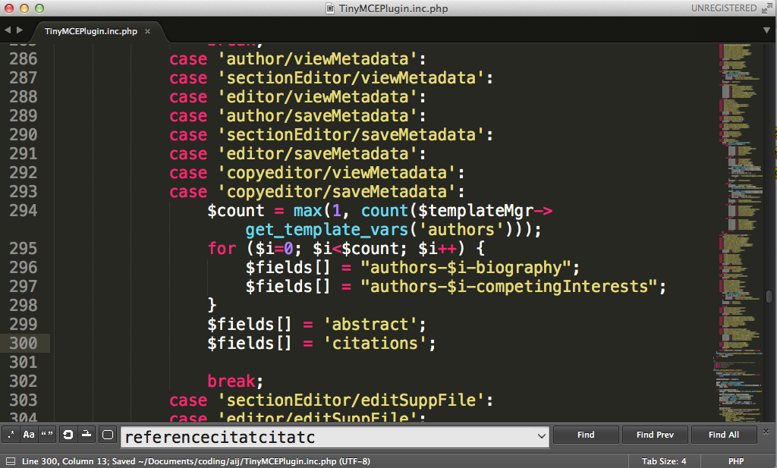Toggle highlight matches icon
The width and height of the screenshot is (777, 468).
point(108,435)
